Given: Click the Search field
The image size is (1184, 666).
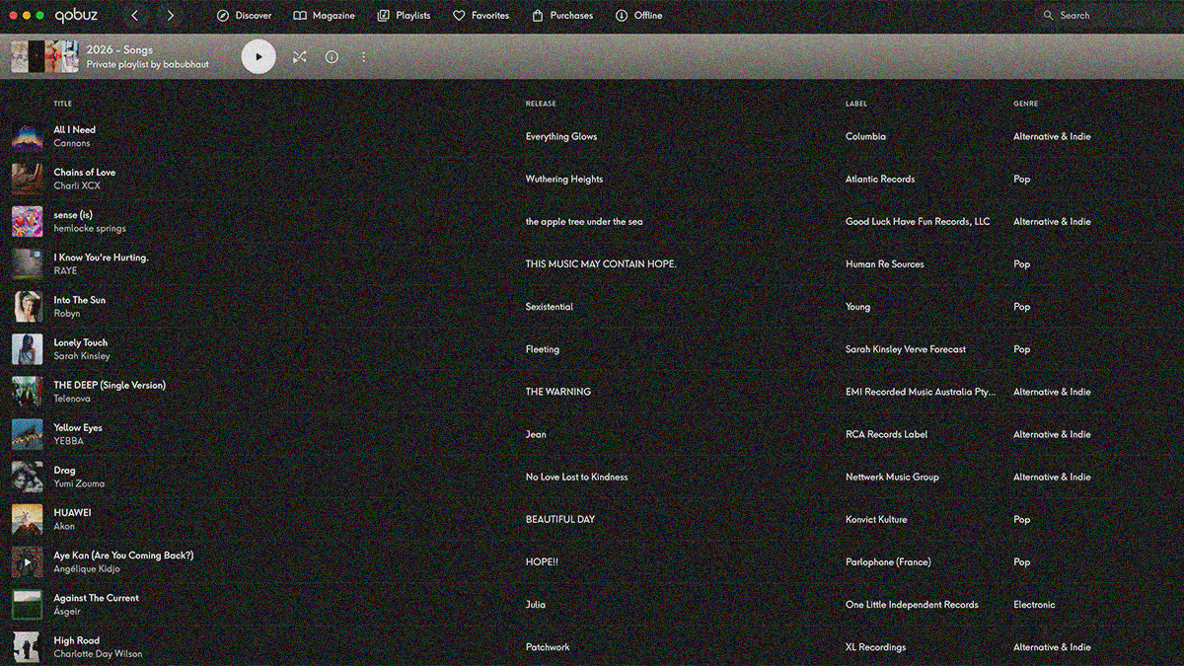Looking at the screenshot, I should coord(1105,16).
